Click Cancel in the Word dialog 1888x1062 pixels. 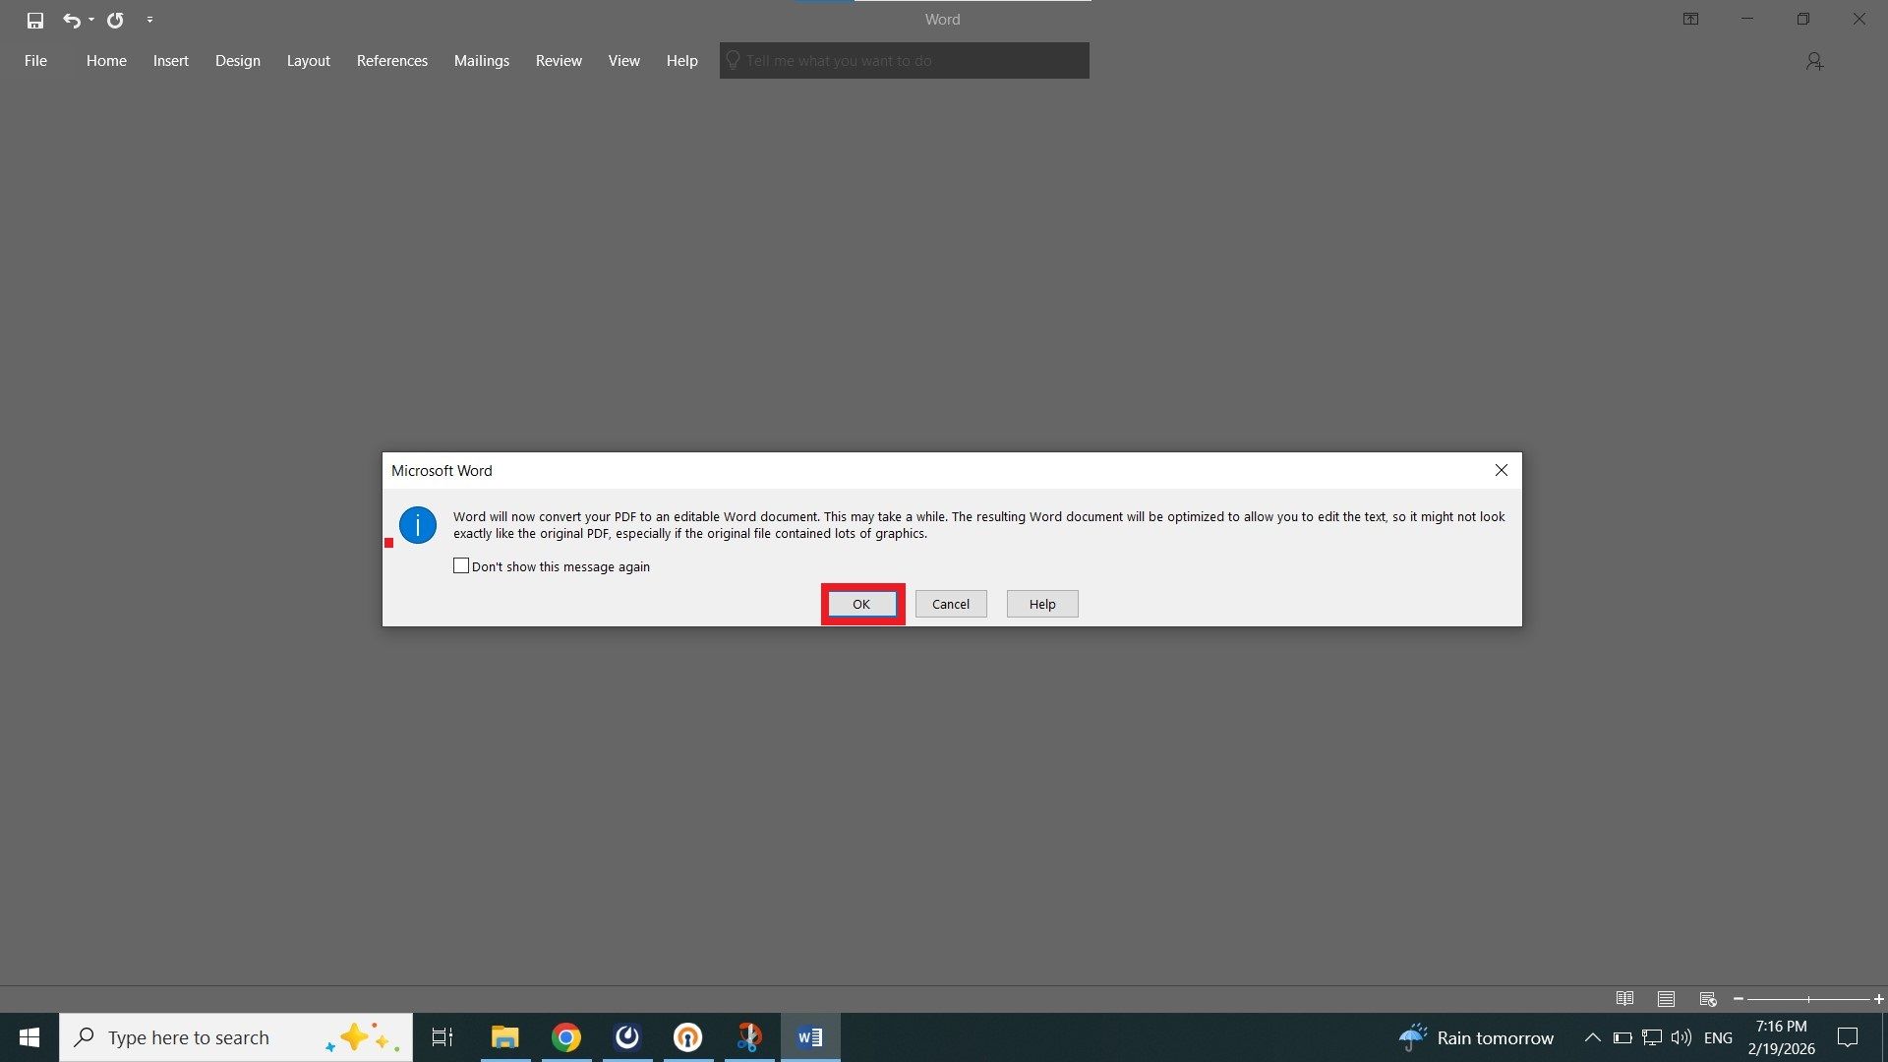pyautogui.click(x=950, y=604)
